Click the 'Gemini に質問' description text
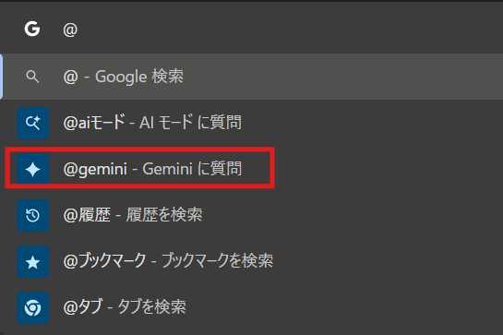 pos(192,169)
